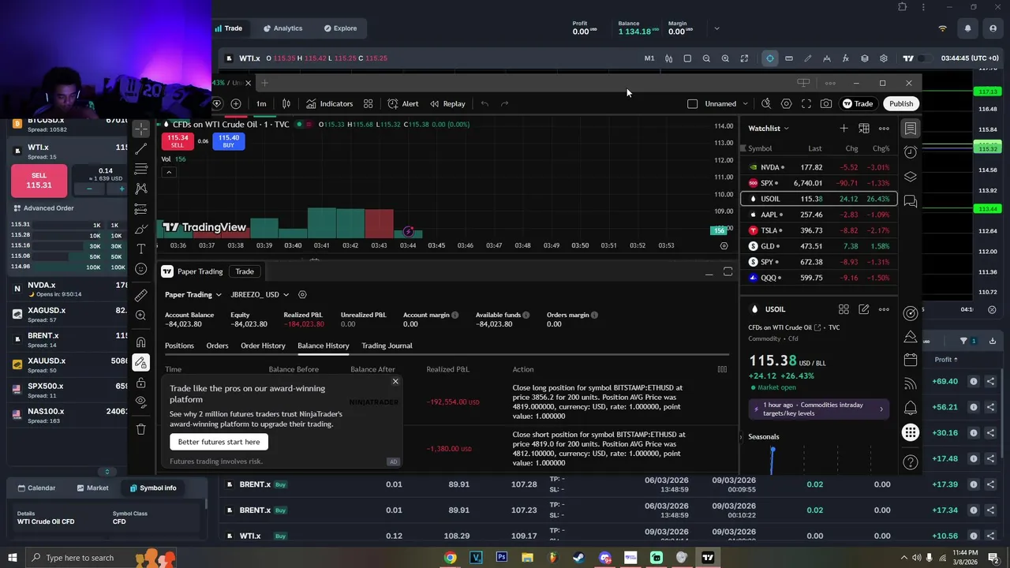Click the zoom in magnifier tool
Image resolution: width=1010 pixels, height=568 pixels.
(140, 316)
